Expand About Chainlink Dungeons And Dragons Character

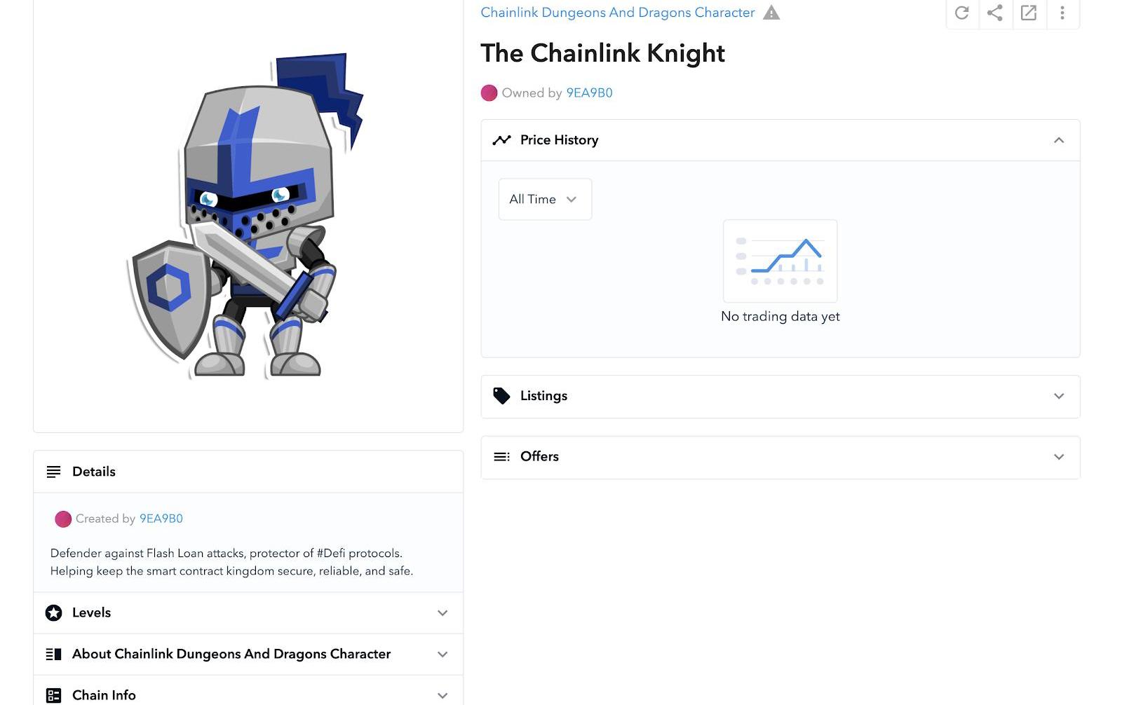tap(442, 654)
